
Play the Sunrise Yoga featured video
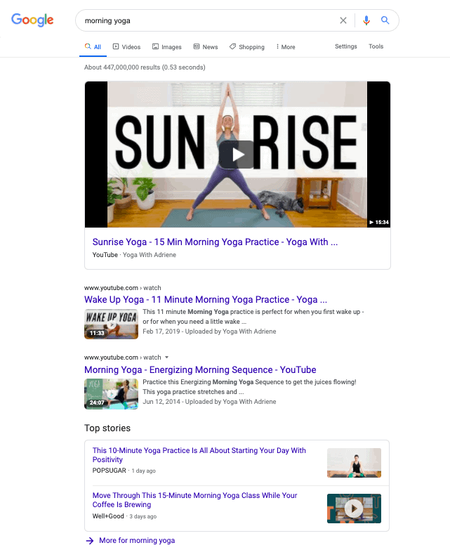(x=237, y=155)
